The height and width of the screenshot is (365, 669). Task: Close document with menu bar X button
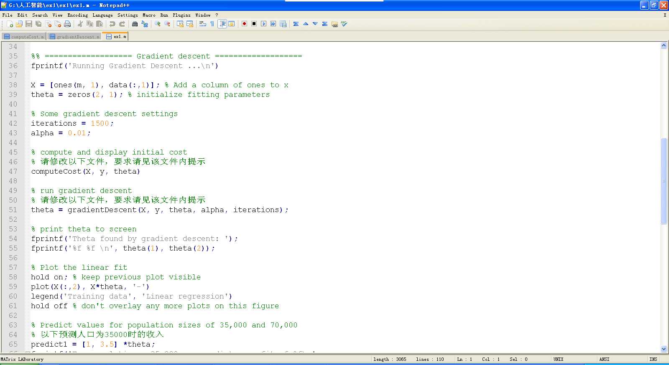pyautogui.click(x=665, y=15)
